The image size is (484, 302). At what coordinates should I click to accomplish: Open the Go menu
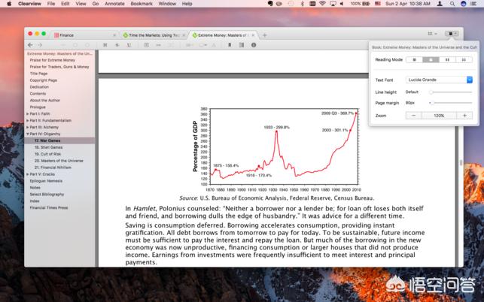tap(96, 4)
